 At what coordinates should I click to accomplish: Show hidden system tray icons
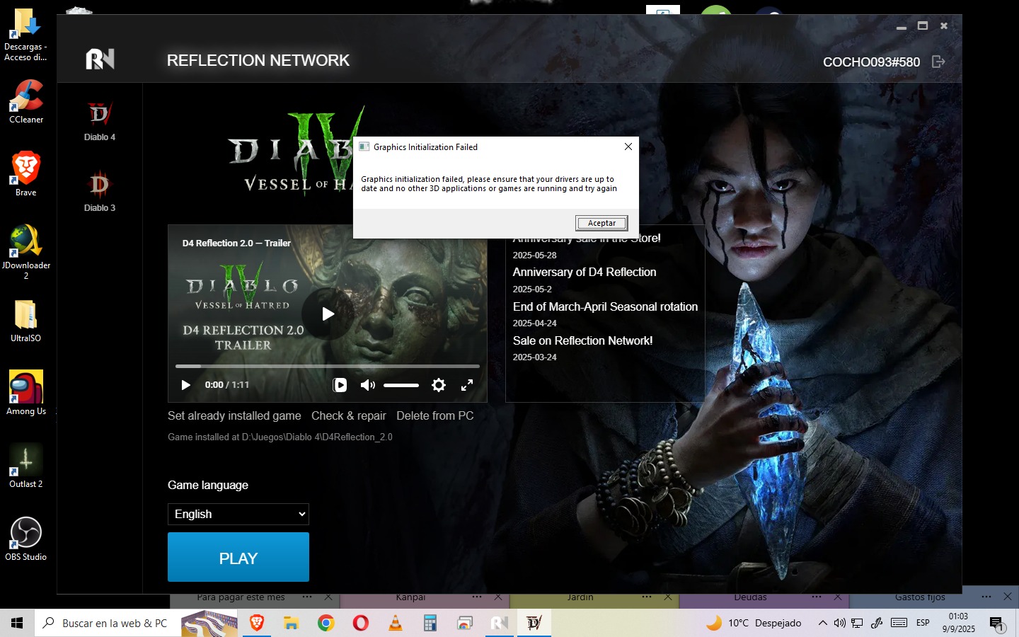click(x=822, y=623)
